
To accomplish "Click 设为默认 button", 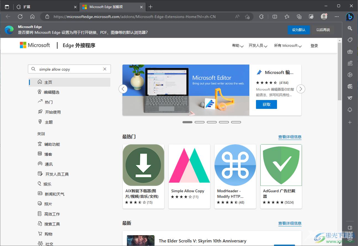I will [299, 30].
